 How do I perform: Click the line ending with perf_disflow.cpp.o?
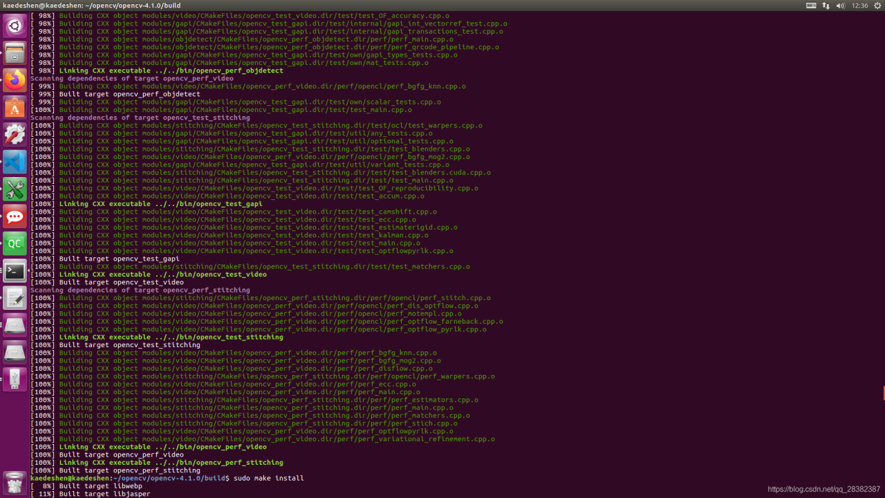[232, 369]
